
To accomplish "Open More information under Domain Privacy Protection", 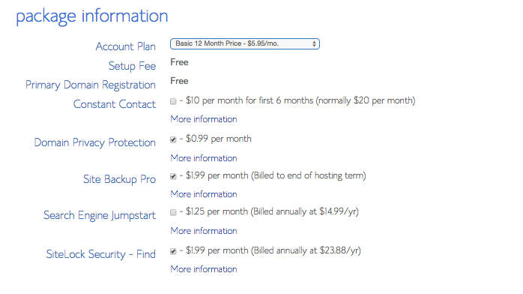I will coord(204,158).
